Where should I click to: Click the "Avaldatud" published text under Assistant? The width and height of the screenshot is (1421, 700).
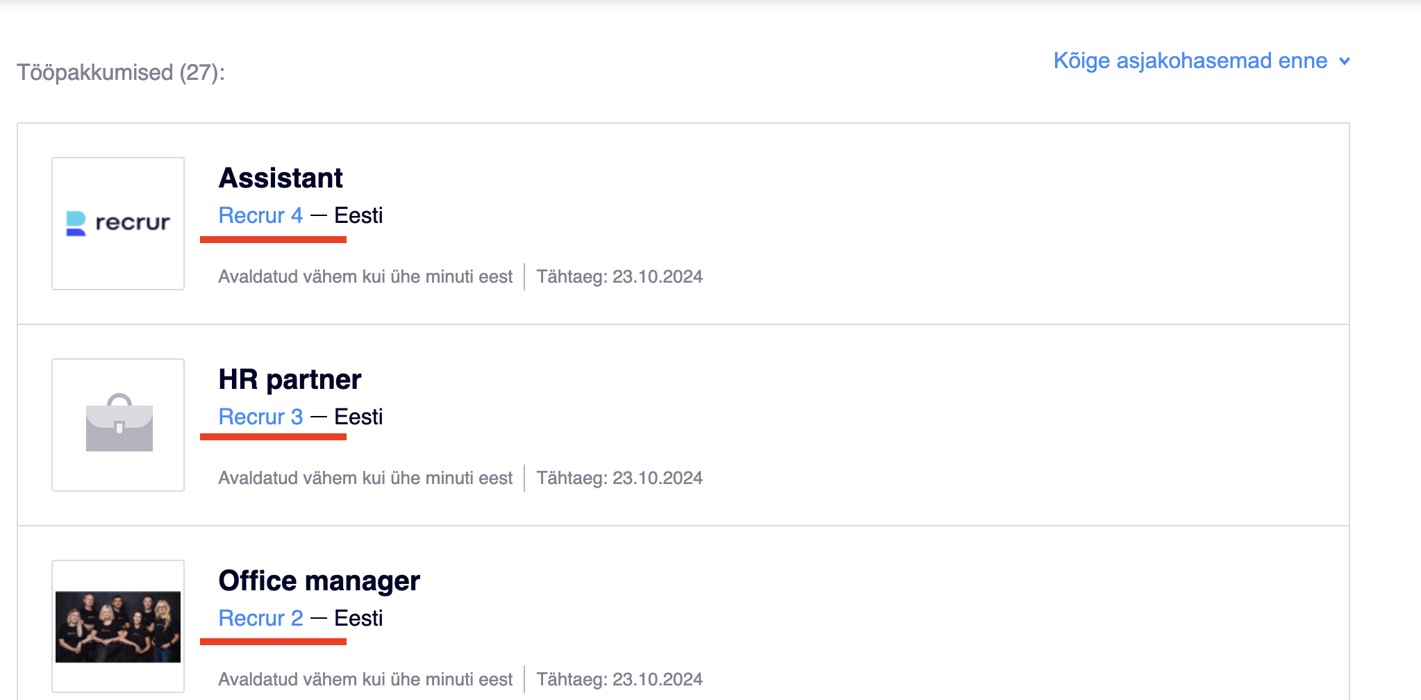[365, 277]
